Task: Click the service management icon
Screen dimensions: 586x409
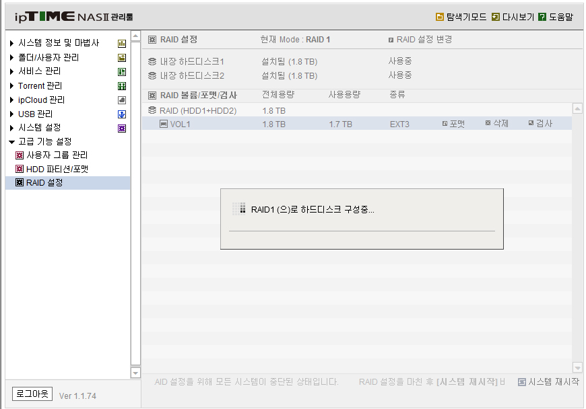Action: point(122,72)
